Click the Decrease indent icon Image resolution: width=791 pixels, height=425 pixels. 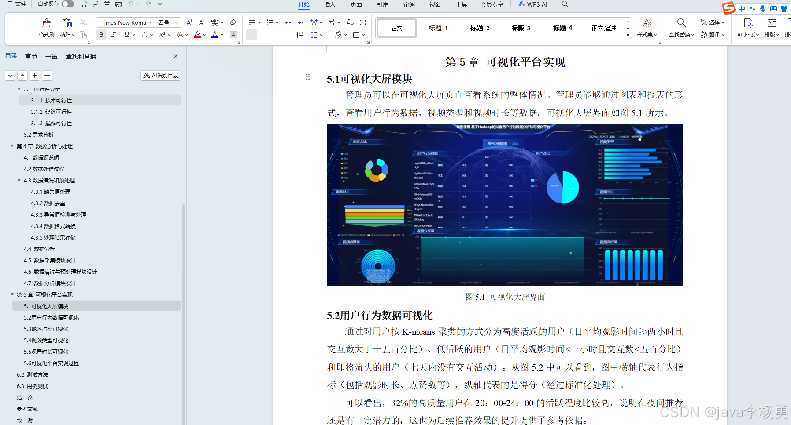(288, 22)
